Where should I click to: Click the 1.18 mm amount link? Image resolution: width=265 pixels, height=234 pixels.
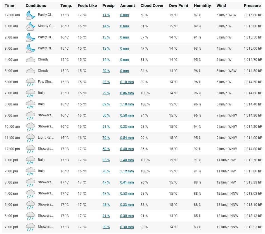tap(127, 104)
